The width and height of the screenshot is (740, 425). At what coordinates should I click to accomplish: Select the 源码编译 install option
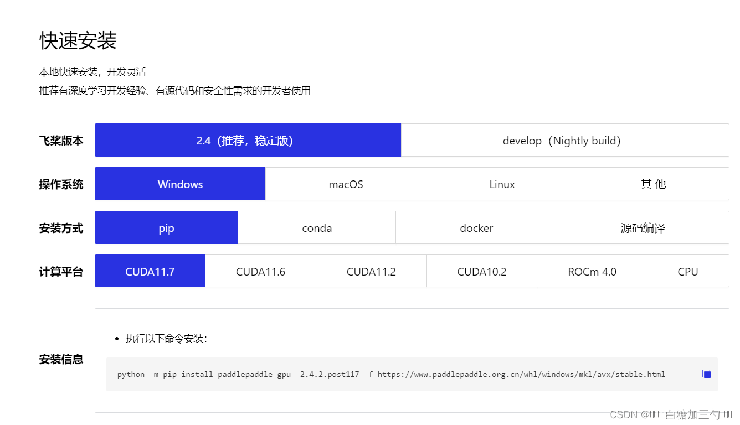point(642,227)
